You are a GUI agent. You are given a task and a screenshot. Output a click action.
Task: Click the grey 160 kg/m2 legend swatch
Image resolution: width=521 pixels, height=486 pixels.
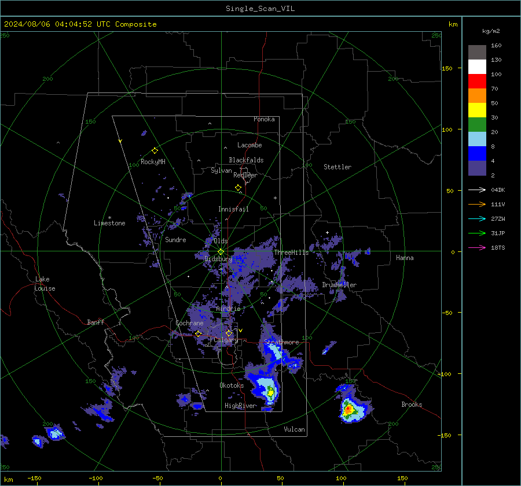pyautogui.click(x=477, y=53)
